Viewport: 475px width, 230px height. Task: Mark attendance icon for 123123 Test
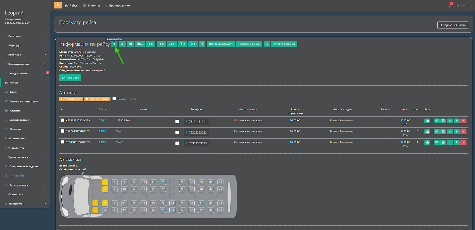pos(427,121)
